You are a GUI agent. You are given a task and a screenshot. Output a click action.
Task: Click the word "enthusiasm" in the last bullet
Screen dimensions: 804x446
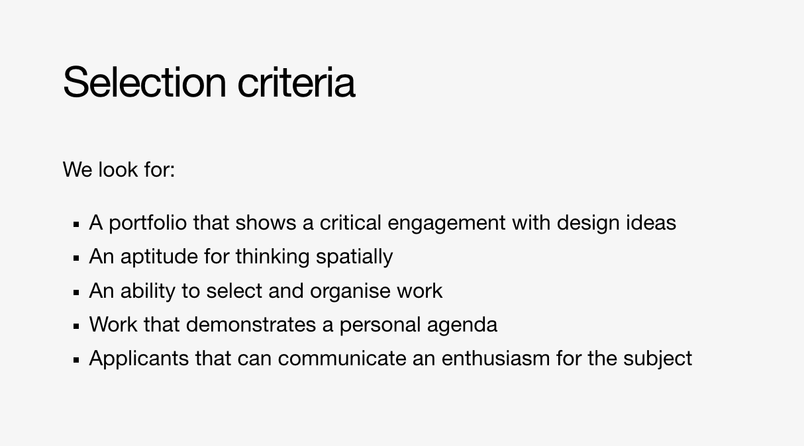tap(495, 358)
